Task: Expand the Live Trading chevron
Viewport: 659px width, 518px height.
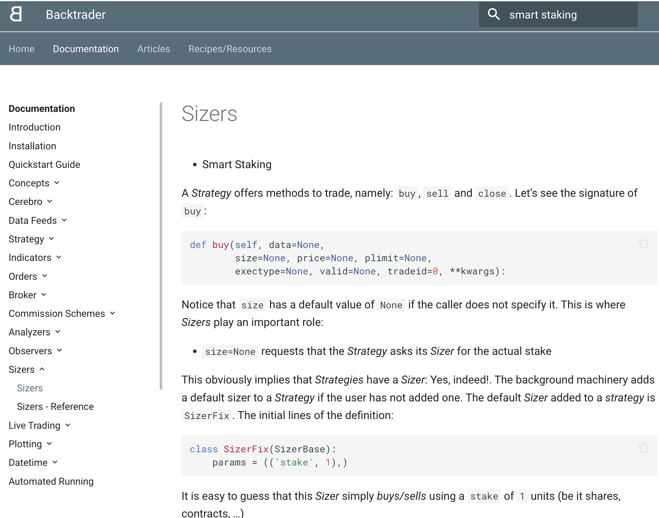Action: [68, 425]
